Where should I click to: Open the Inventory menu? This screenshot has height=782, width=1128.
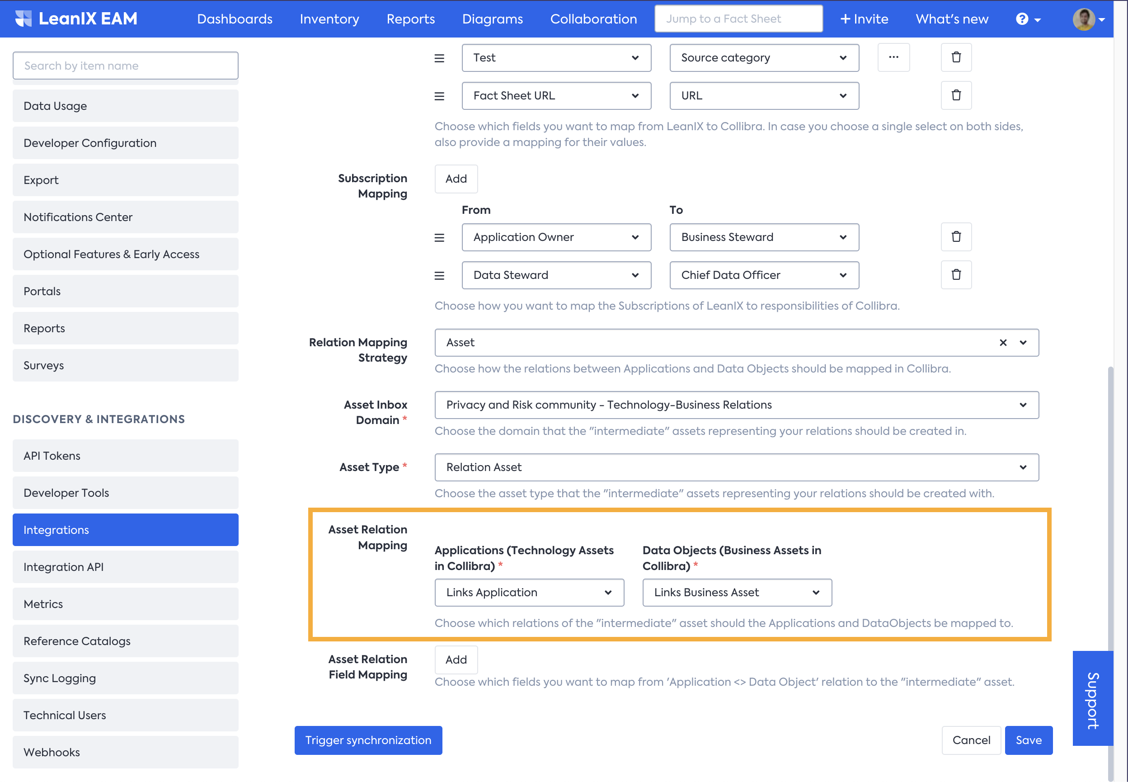329,19
